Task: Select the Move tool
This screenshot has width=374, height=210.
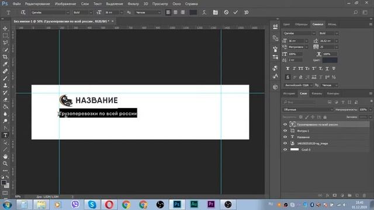Action: pyautogui.click(x=5, y=29)
